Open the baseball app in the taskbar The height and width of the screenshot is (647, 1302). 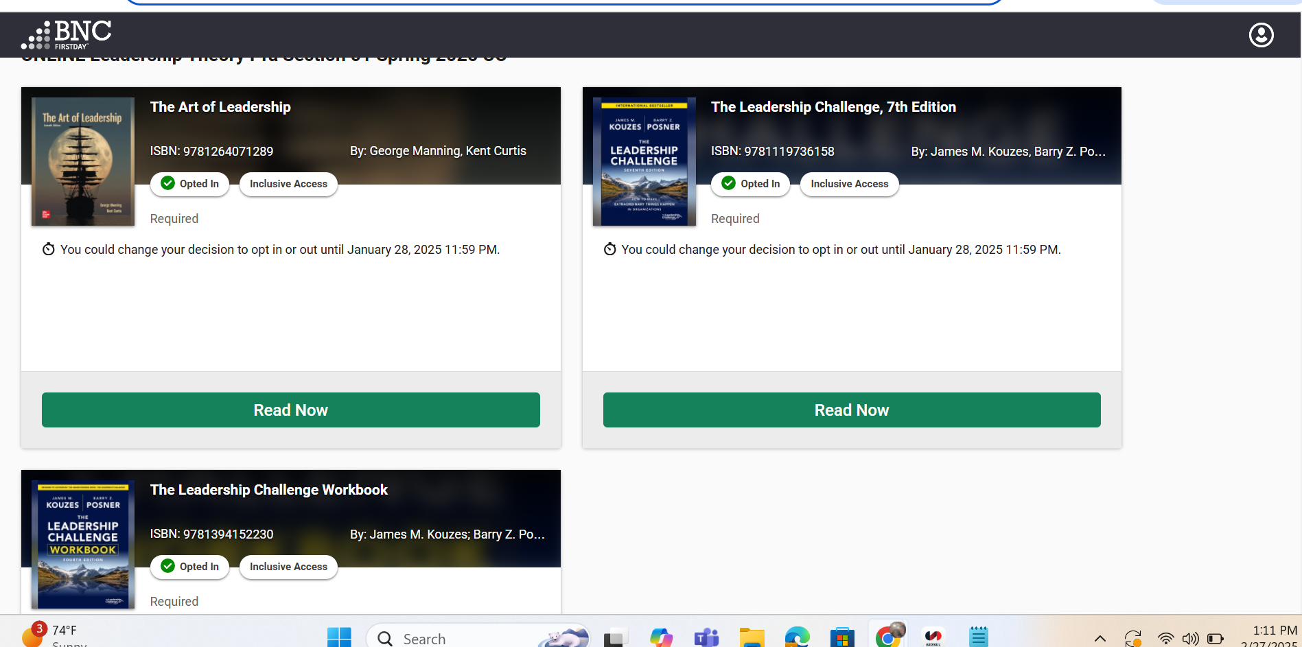pos(933,638)
